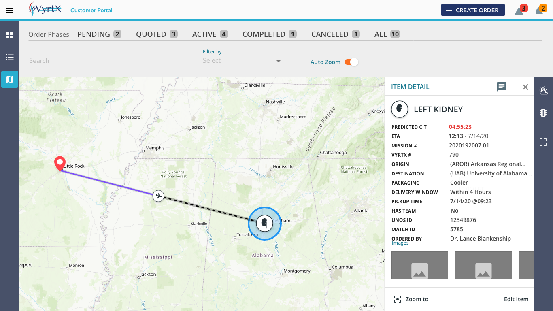This screenshot has height=311, width=553.
Task: Open the item chat message icon
Action: click(x=502, y=87)
